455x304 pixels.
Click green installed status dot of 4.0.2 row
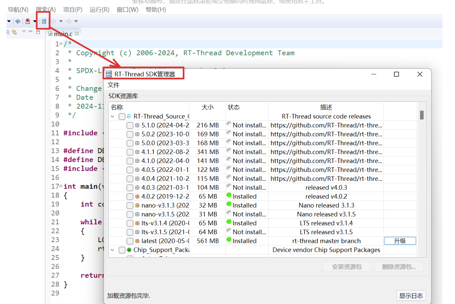point(229,195)
